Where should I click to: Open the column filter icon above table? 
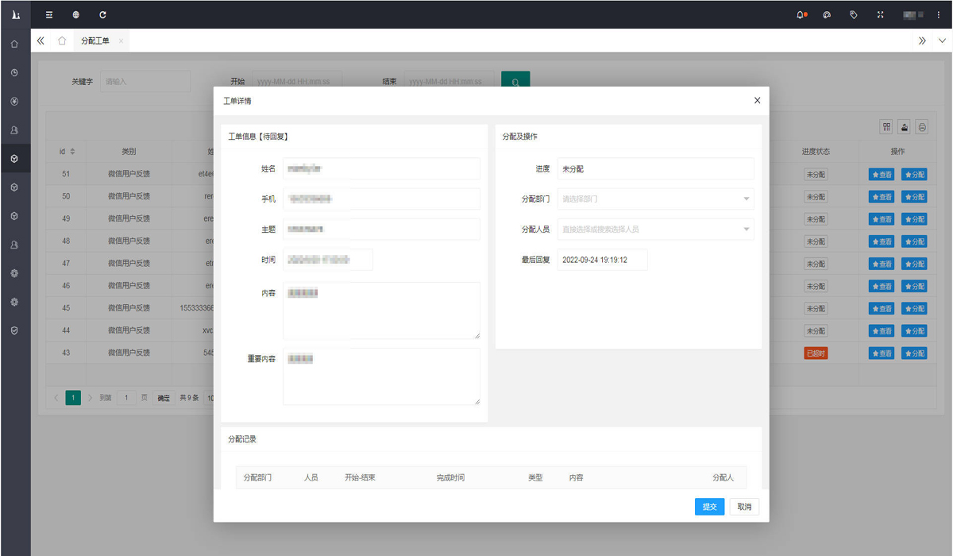(886, 127)
